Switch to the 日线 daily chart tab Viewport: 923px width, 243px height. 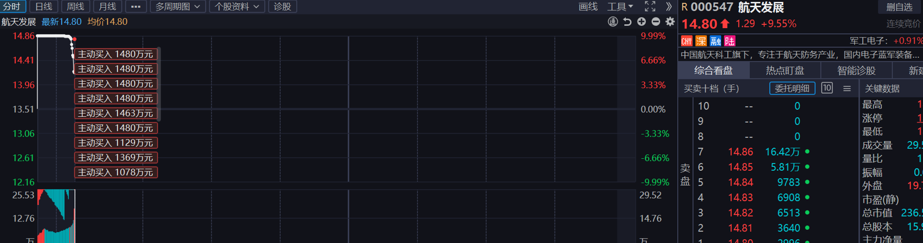[44, 7]
